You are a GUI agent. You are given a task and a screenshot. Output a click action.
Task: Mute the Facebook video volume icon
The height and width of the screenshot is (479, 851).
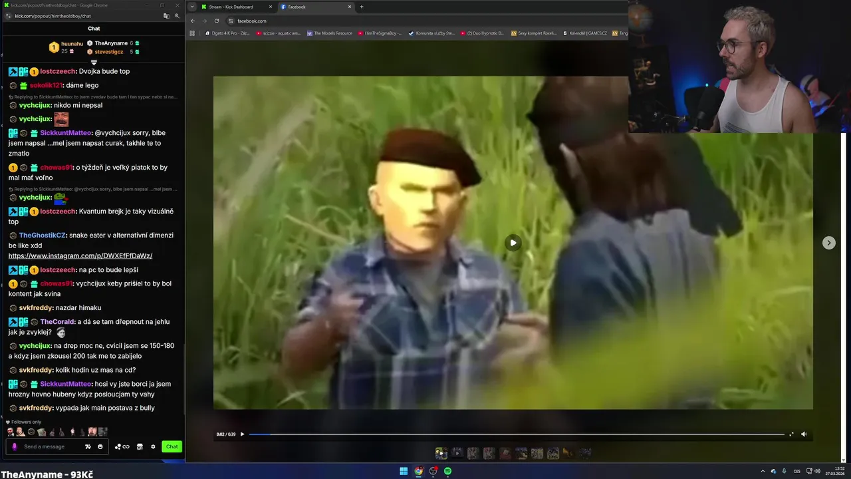pyautogui.click(x=804, y=434)
